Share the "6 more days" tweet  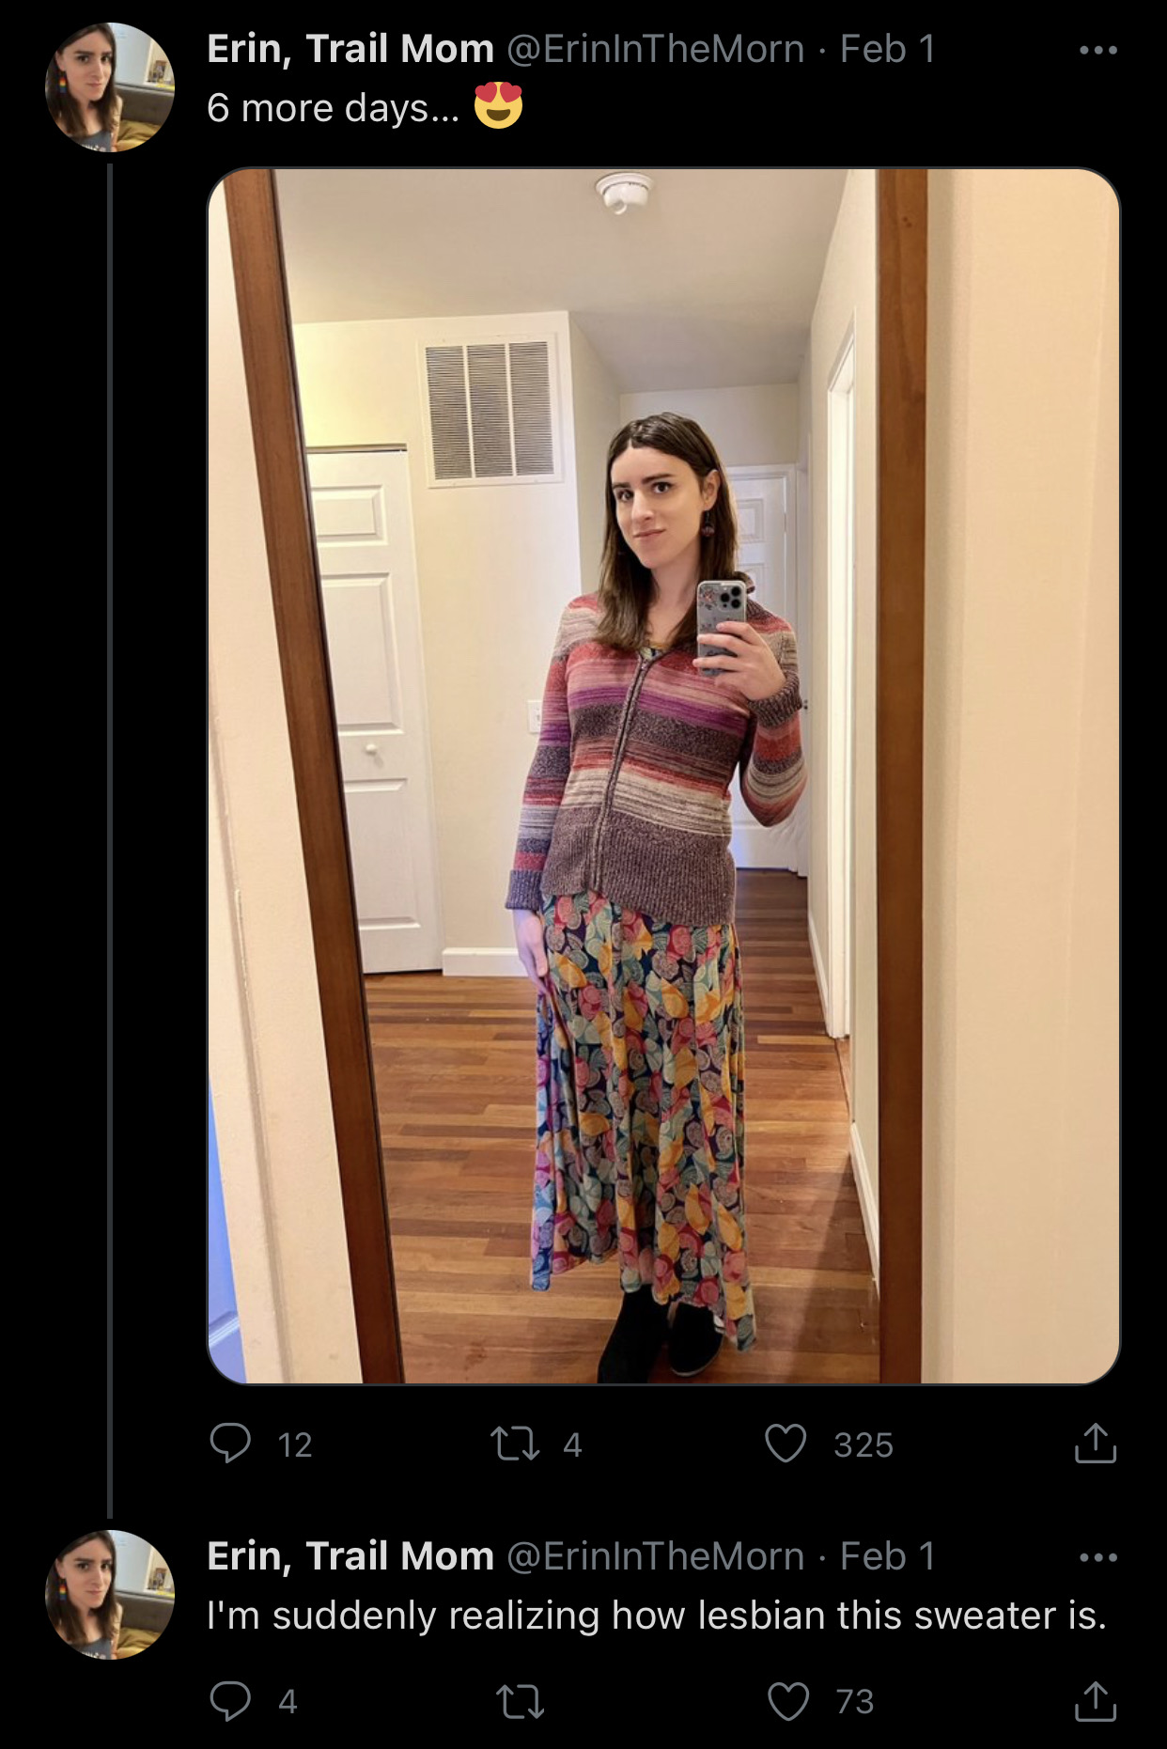(1095, 1443)
